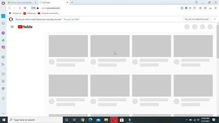Open sidebar setup three-dots menu

pyautogui.click(x=3, y=113)
